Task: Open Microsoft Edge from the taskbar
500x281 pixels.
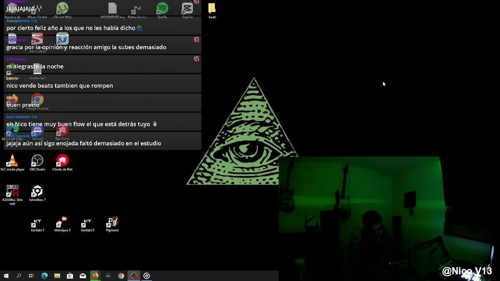Action: point(44,276)
